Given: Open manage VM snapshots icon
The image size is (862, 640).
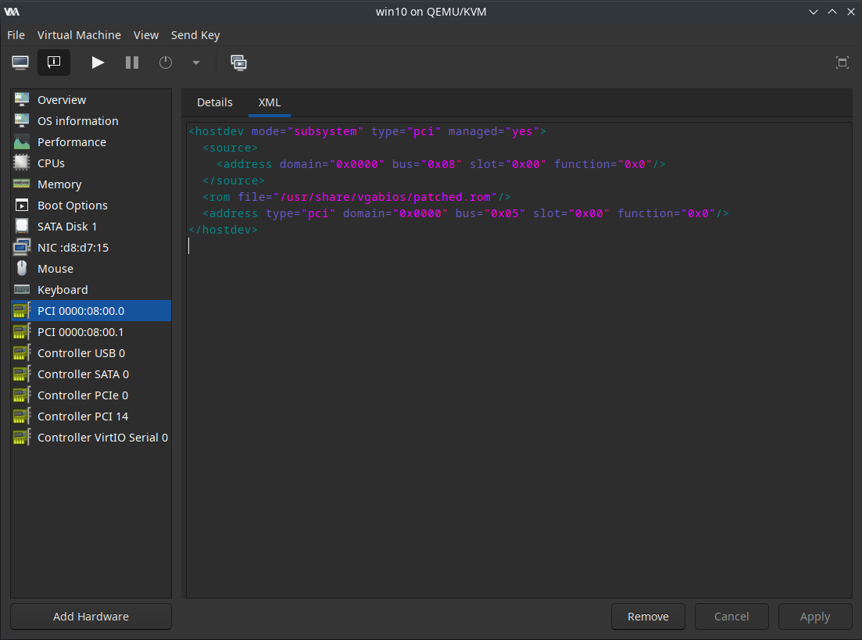Looking at the screenshot, I should [239, 63].
